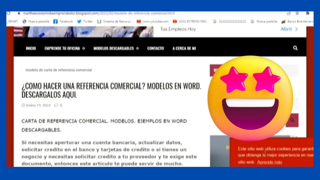Open the extensions puzzle icon
This screenshot has height=180, width=320.
pyautogui.click(x=307, y=13)
